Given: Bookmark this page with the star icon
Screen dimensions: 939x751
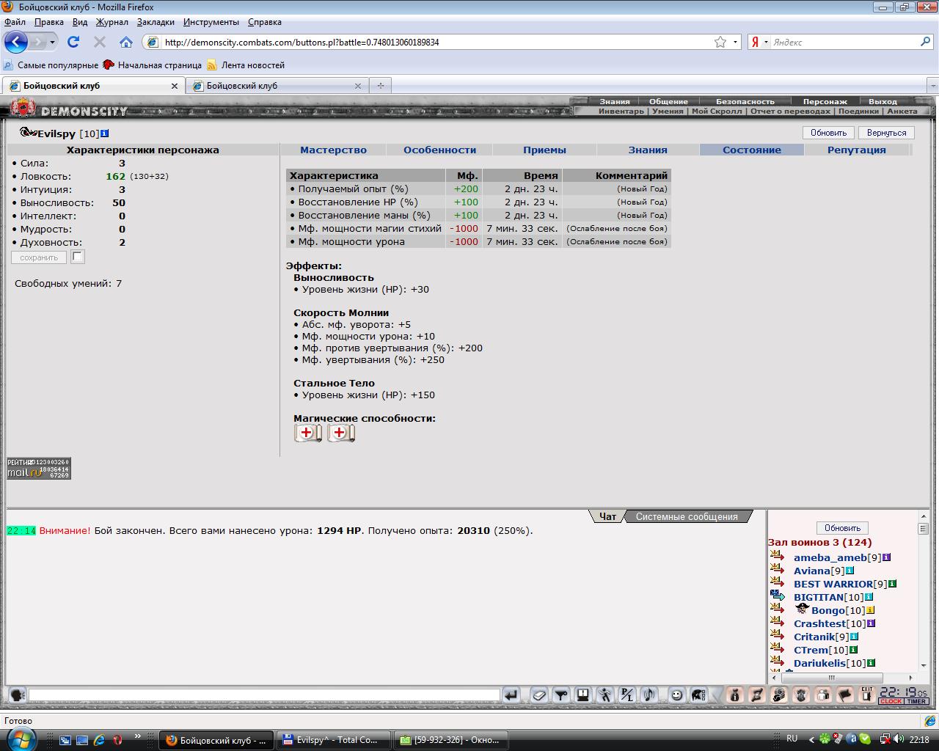Looking at the screenshot, I should 720,42.
